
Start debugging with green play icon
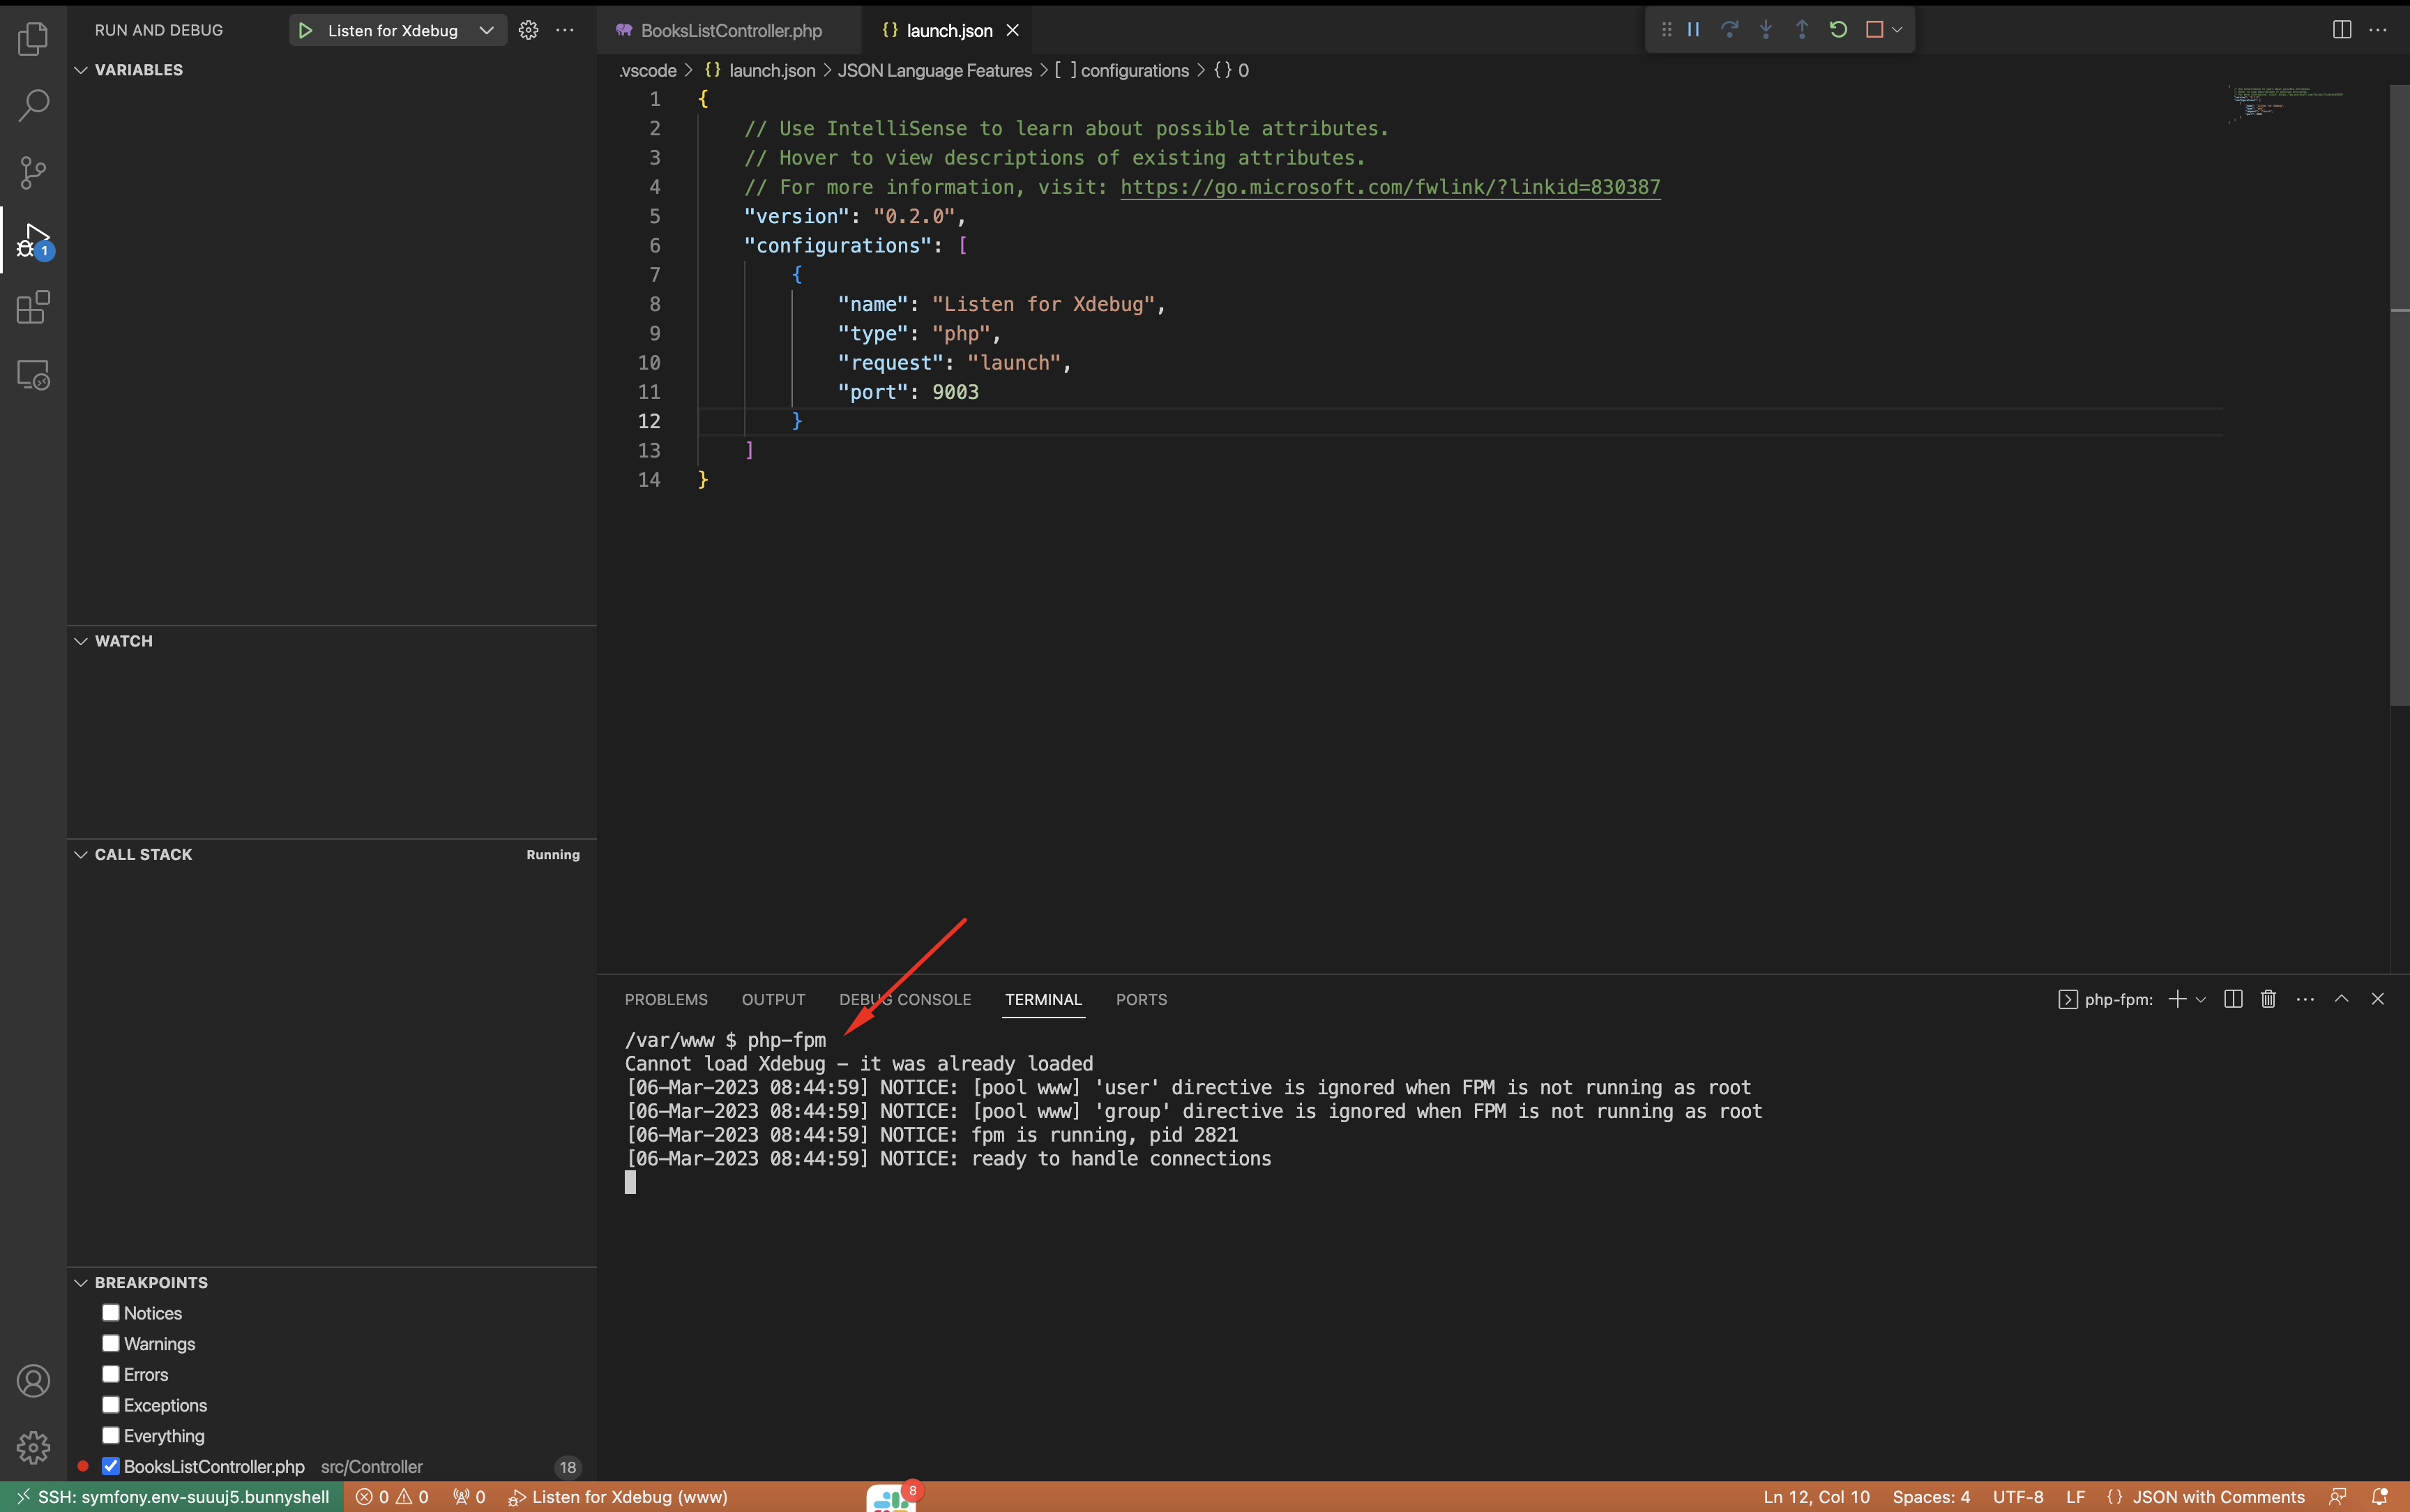pos(306,30)
